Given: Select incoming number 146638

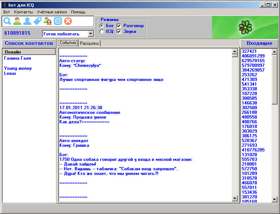Looking at the screenshot, I should pos(249,103).
